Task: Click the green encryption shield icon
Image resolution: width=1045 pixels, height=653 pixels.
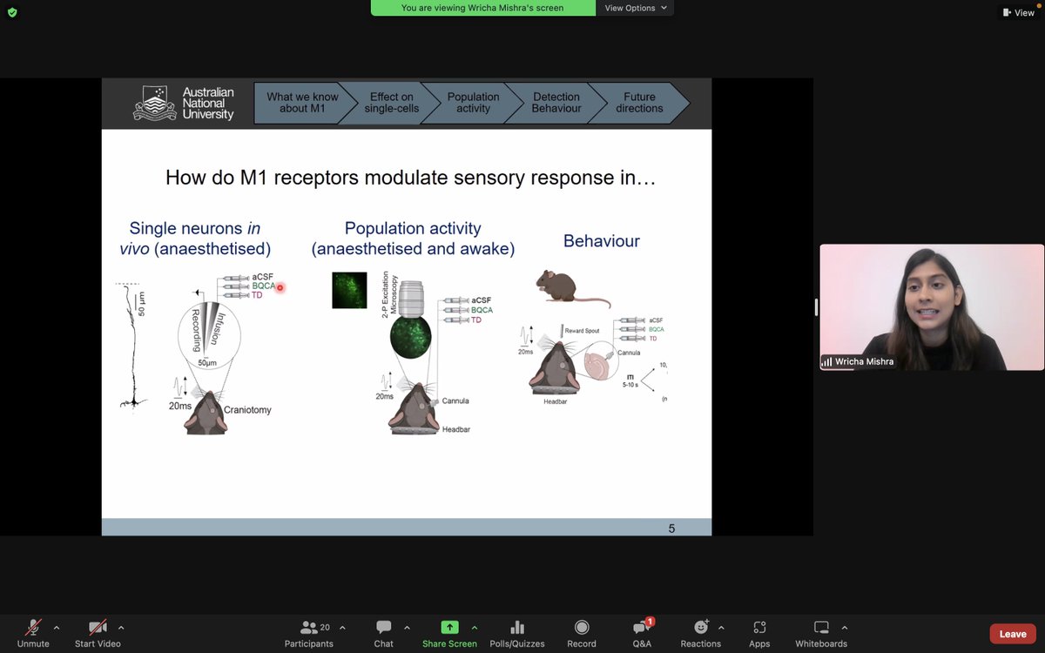Action: pyautogui.click(x=12, y=12)
